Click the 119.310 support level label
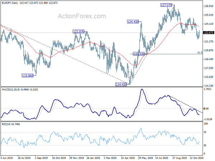 point(139,54)
